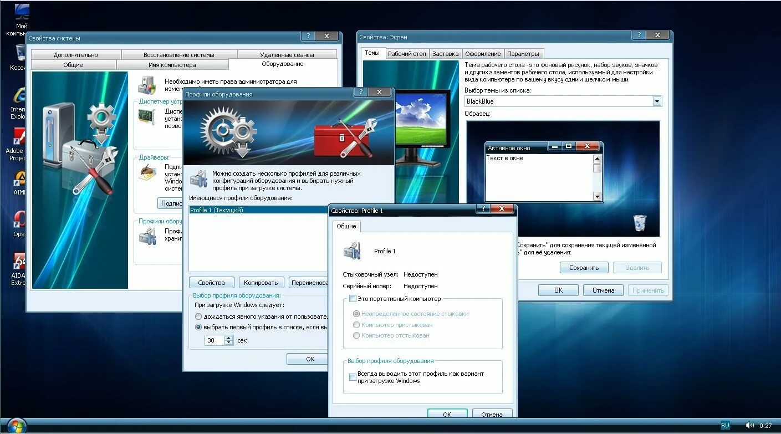Viewport: 781px width, 434px height.
Task: Click the Drivers signing icon
Action: pyautogui.click(x=146, y=171)
